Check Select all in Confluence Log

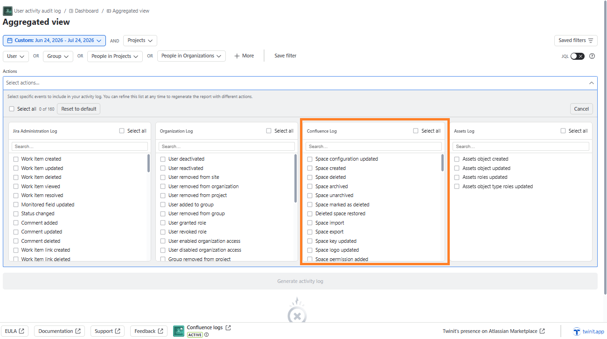[x=416, y=131]
